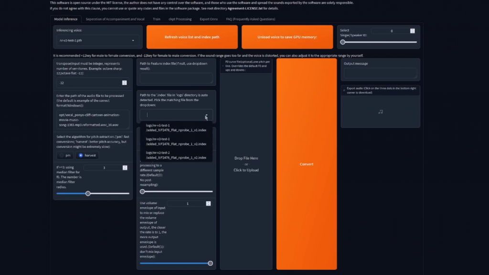Collapse the index file dropdown arrow

(206, 116)
